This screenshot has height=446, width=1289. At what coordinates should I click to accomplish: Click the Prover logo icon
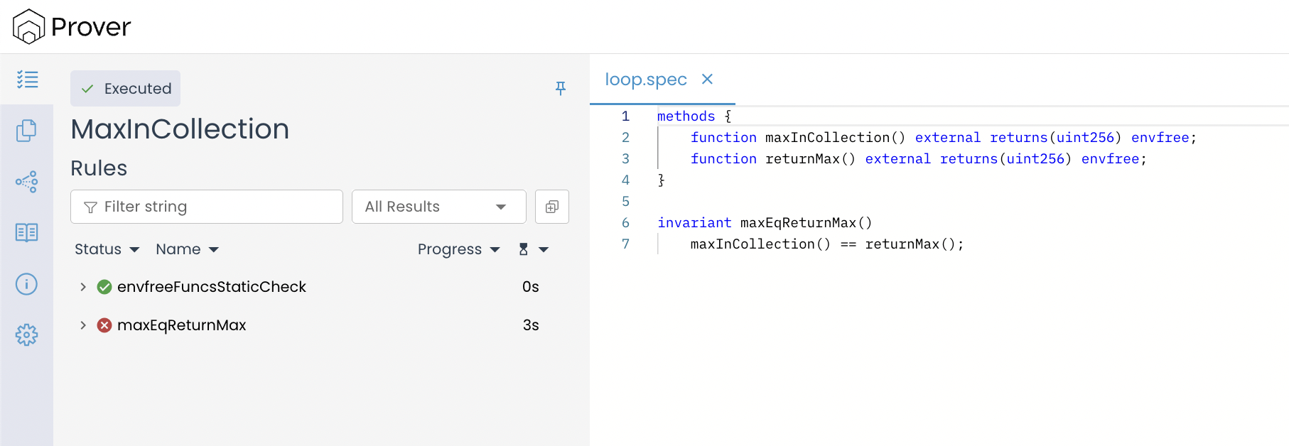coord(28,27)
